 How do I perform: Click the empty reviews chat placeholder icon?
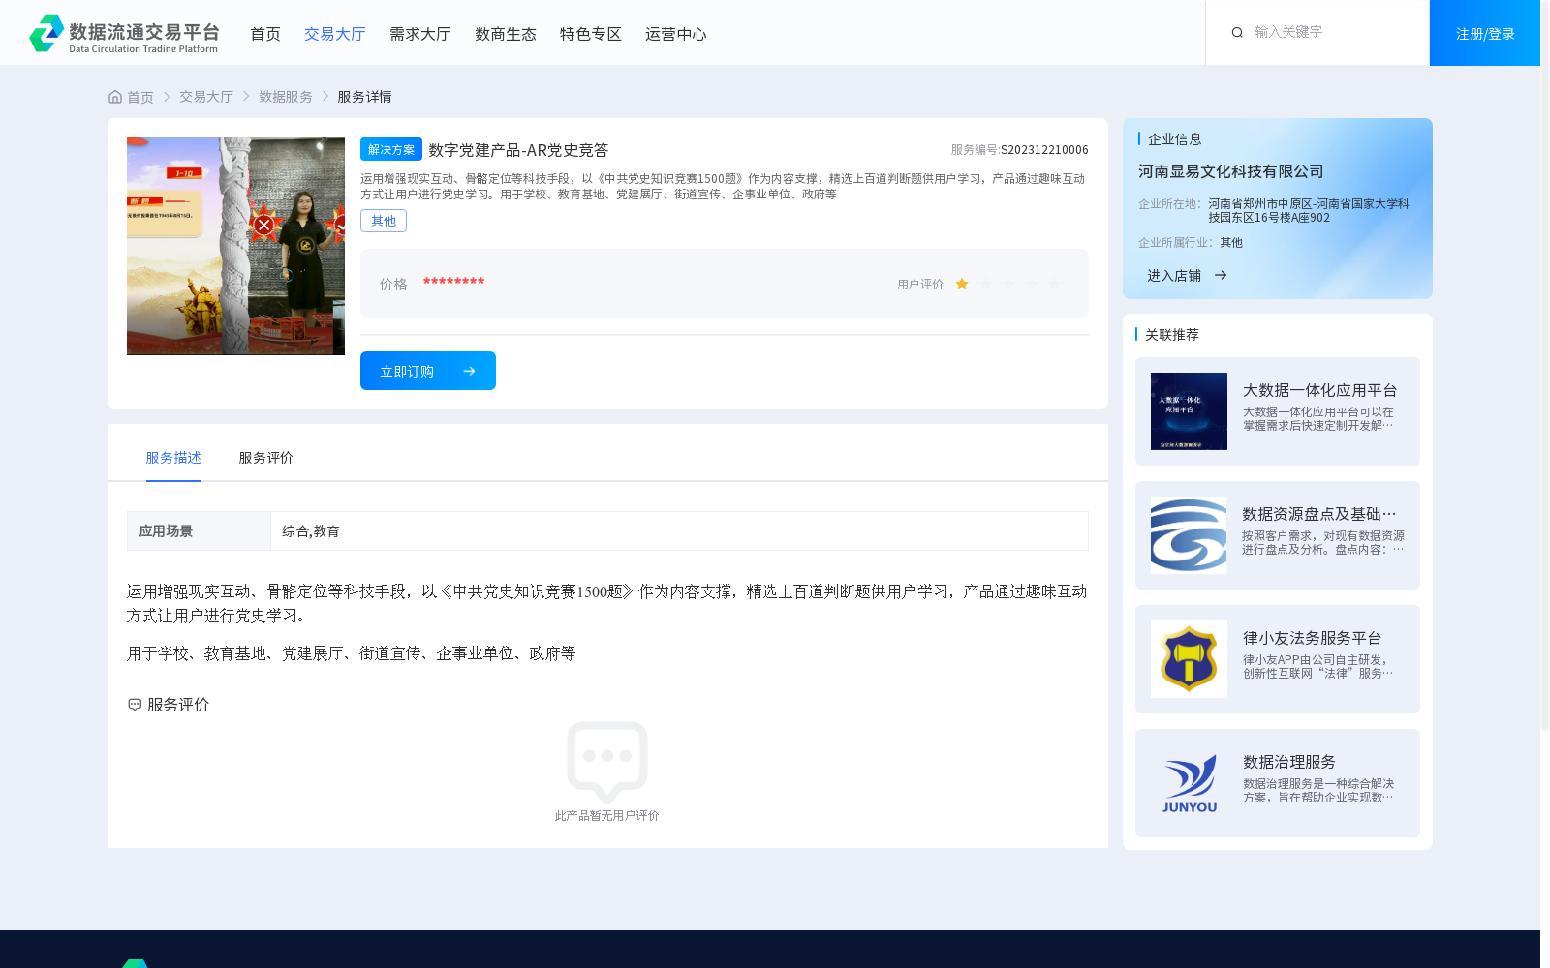tap(607, 762)
